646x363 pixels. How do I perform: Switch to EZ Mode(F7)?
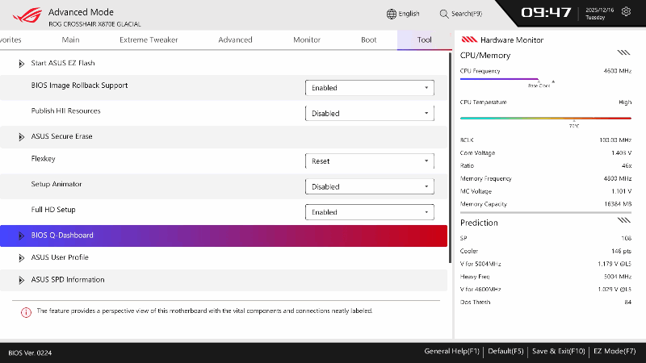615,352
